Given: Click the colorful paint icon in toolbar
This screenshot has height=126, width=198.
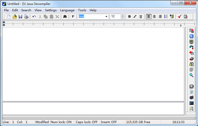Looking at the screenshot, I should 172,17.
